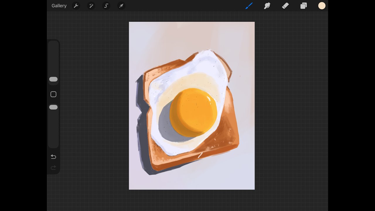Open the Layers panel
This screenshot has width=375, height=211.
pyautogui.click(x=304, y=6)
